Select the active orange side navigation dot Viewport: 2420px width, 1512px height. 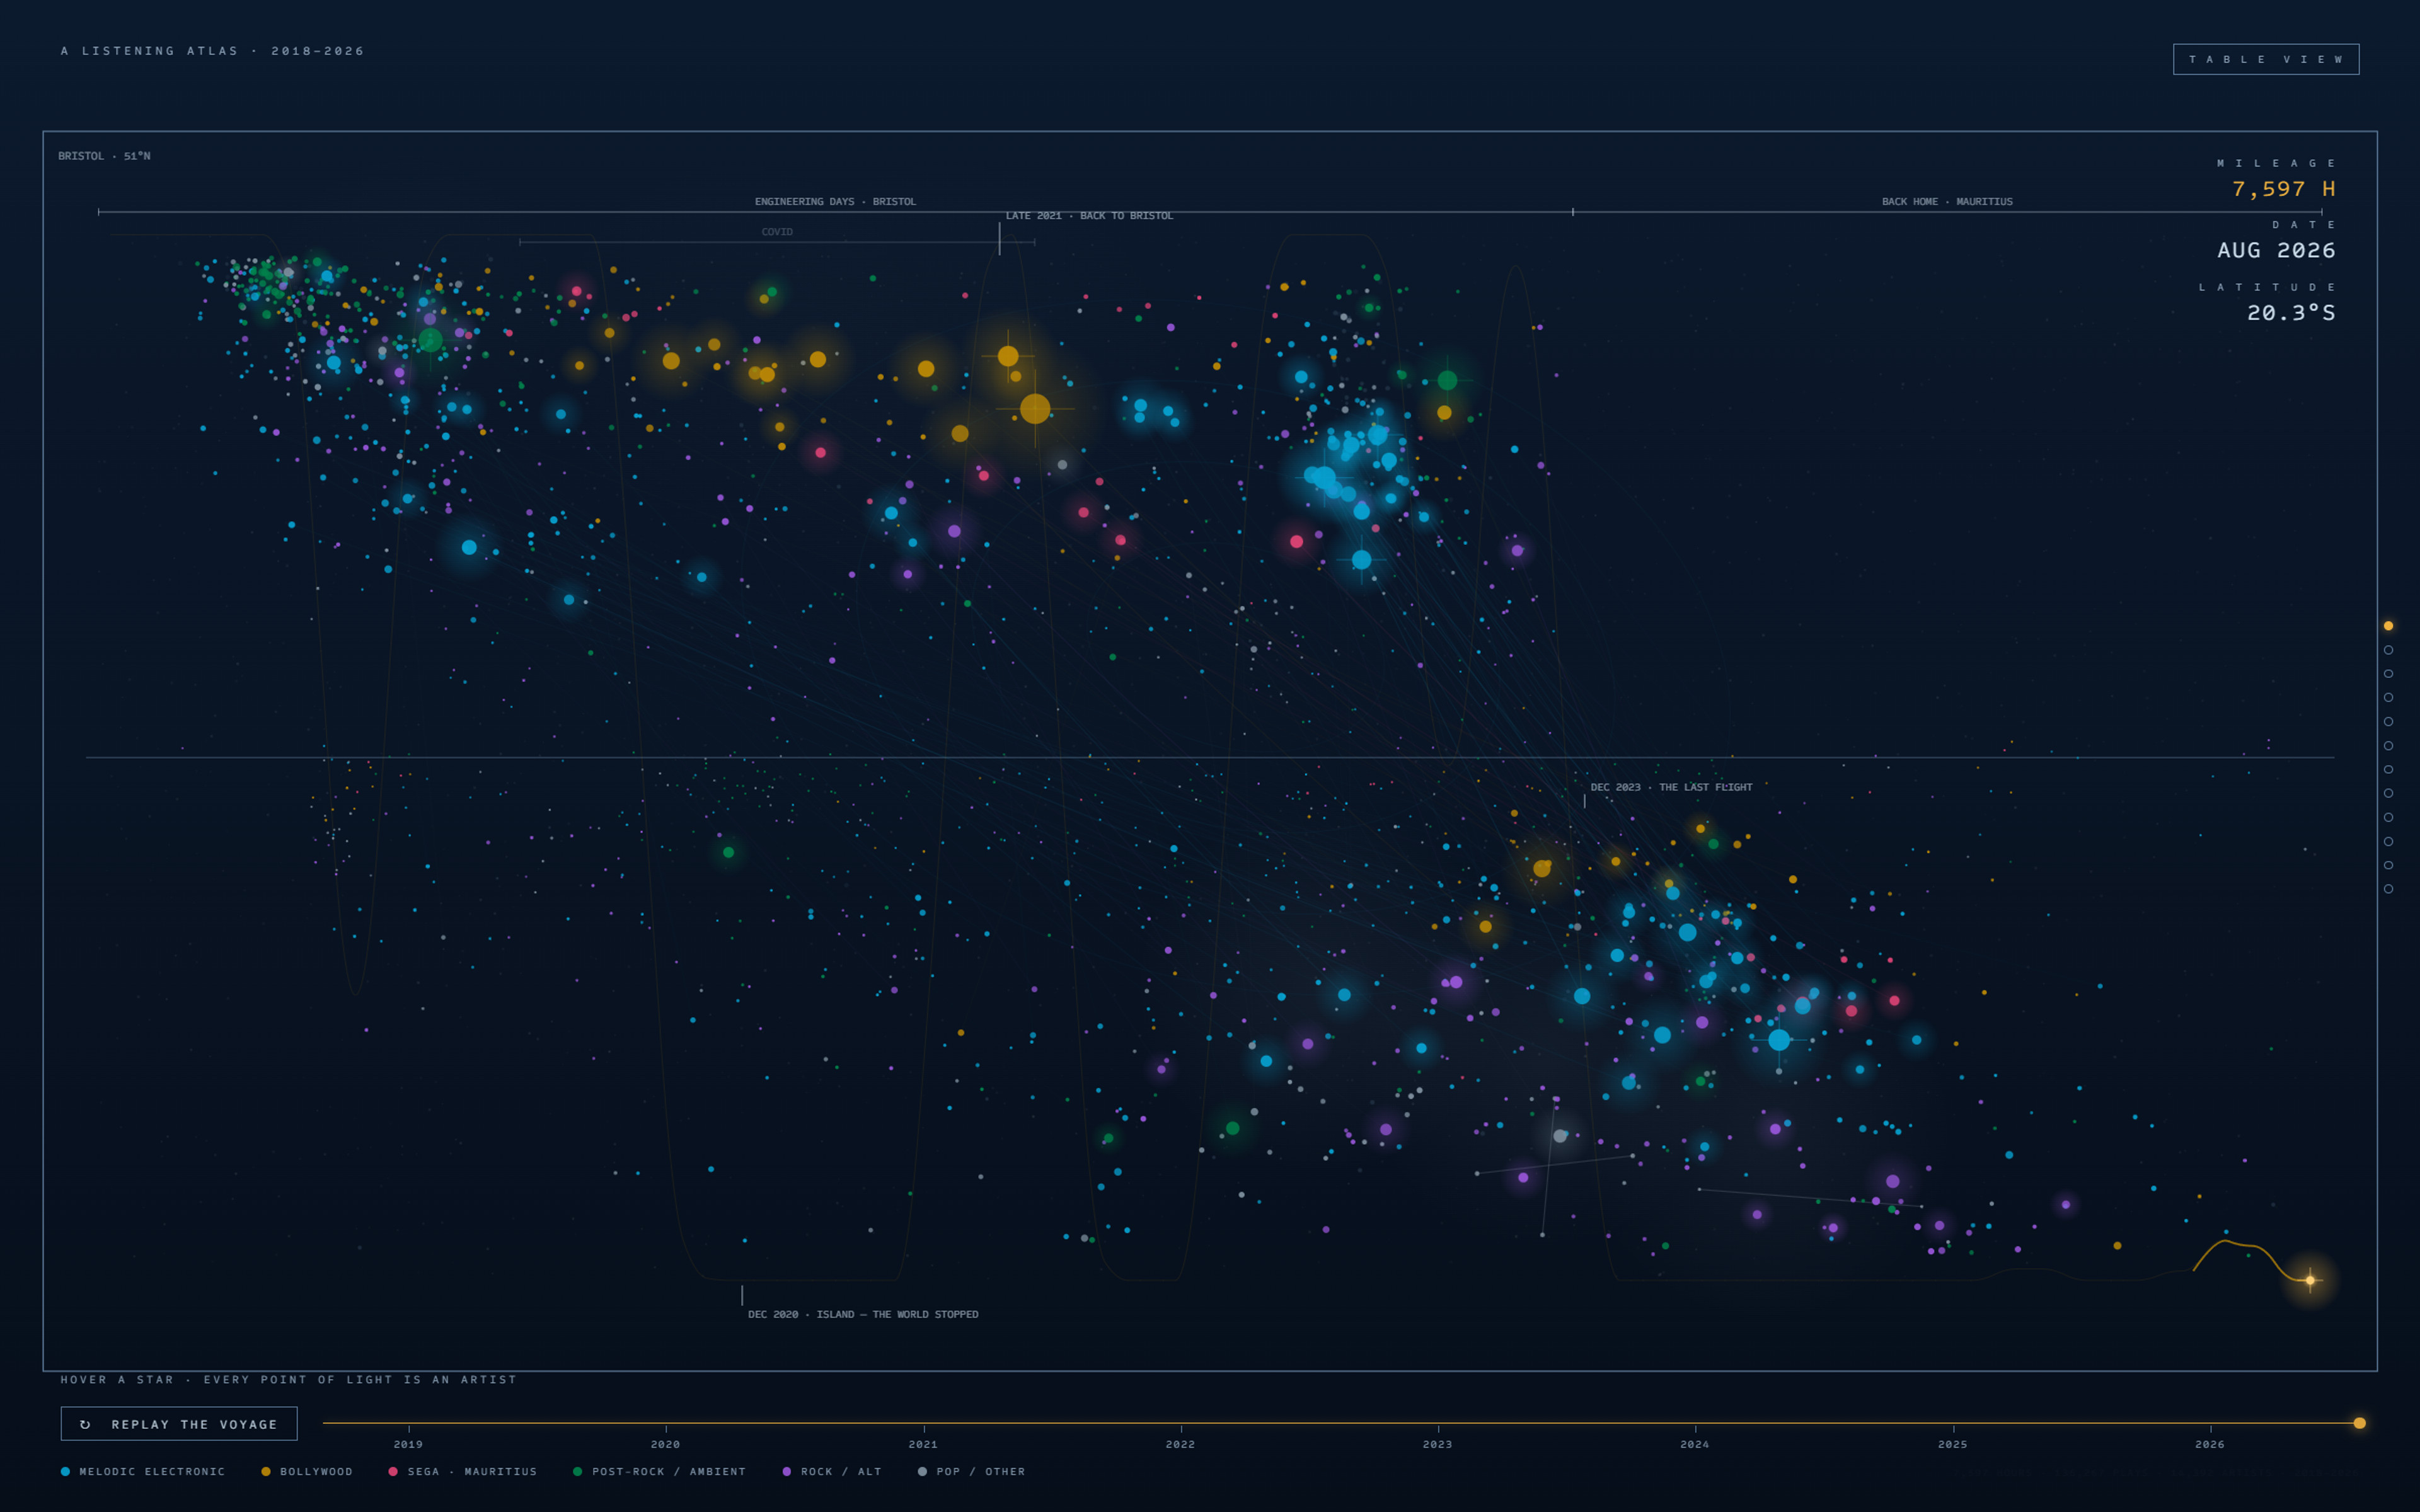click(x=2388, y=626)
